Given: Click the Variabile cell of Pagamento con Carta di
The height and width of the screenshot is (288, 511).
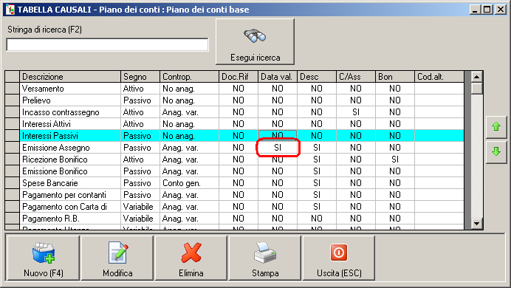Looking at the screenshot, I should [x=140, y=207].
